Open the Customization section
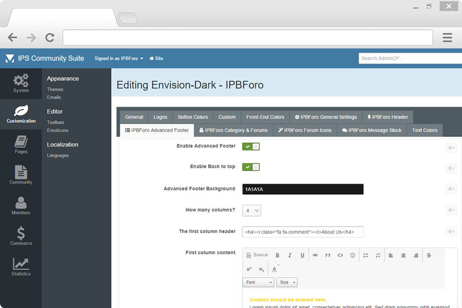The width and height of the screenshot is (462, 308). (21, 114)
